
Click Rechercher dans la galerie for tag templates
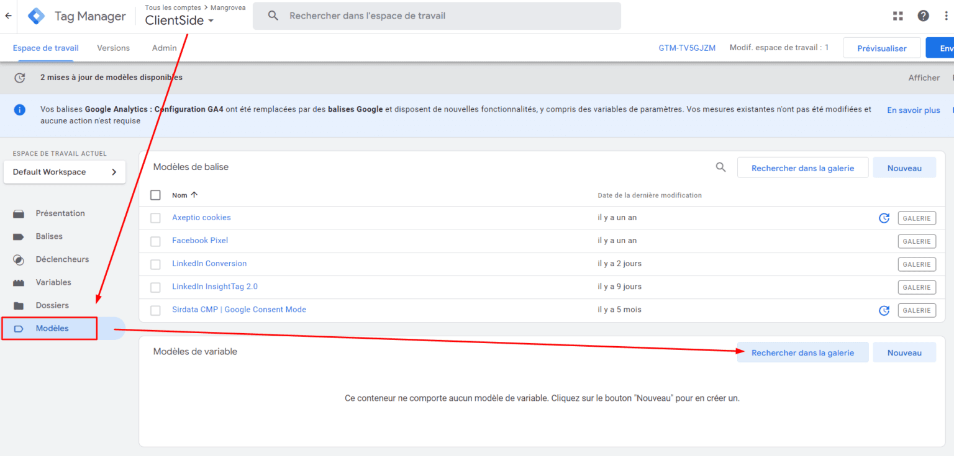pyautogui.click(x=802, y=168)
